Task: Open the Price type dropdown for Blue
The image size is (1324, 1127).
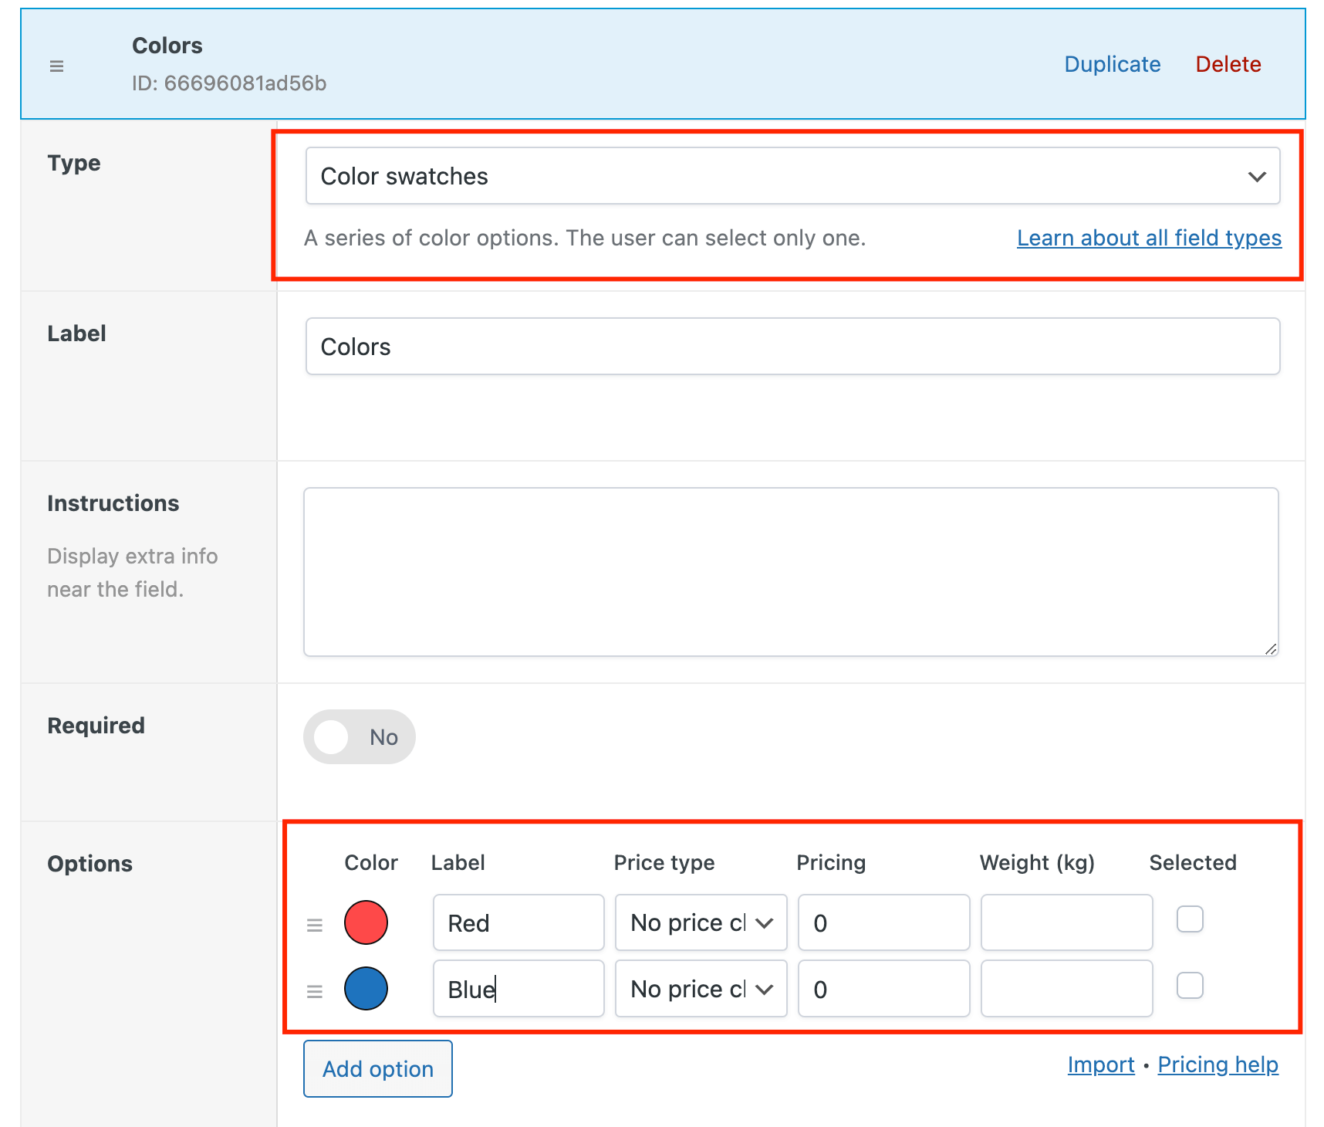Action: [701, 989]
